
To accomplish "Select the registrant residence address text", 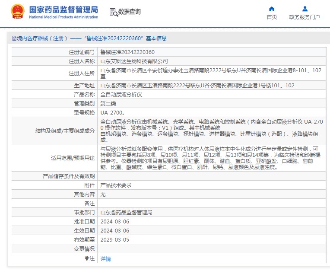I will point(211,73).
